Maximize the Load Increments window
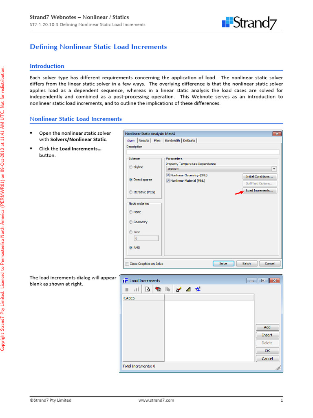This screenshot has width=313, height=418. [x=263, y=280]
